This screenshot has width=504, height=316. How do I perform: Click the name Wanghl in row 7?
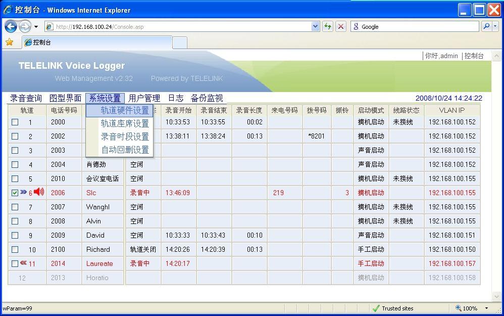point(97,207)
